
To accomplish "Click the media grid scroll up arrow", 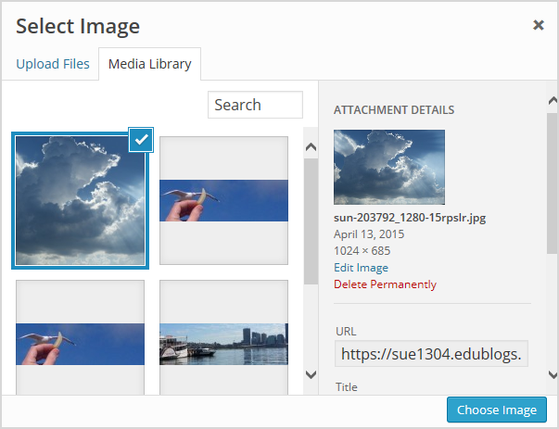I will point(311,146).
